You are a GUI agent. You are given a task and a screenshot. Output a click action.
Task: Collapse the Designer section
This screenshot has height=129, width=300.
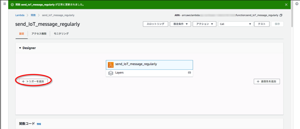click(20, 48)
